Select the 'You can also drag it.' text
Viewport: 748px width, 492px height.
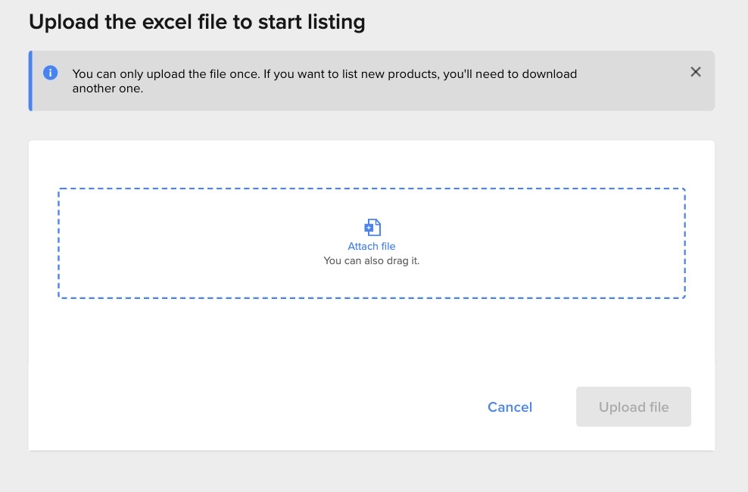tap(371, 261)
